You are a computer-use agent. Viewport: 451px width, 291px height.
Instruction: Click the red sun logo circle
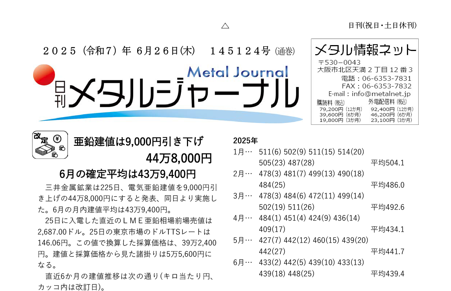click(44, 75)
